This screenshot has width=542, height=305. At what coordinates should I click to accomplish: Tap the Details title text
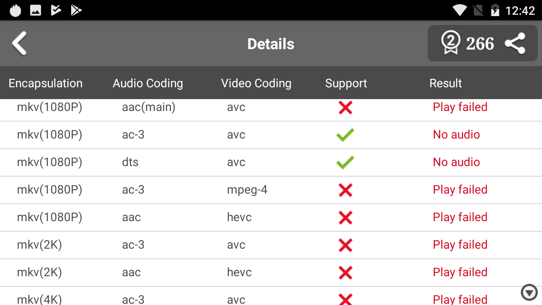pos(271,44)
